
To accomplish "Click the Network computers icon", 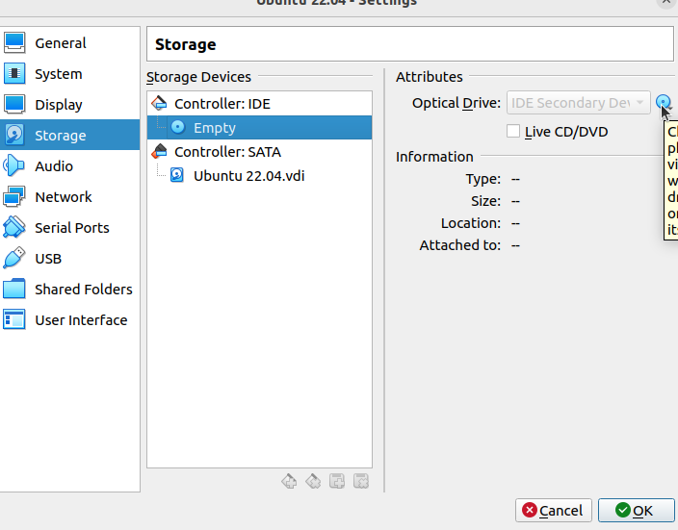I will coord(14,197).
